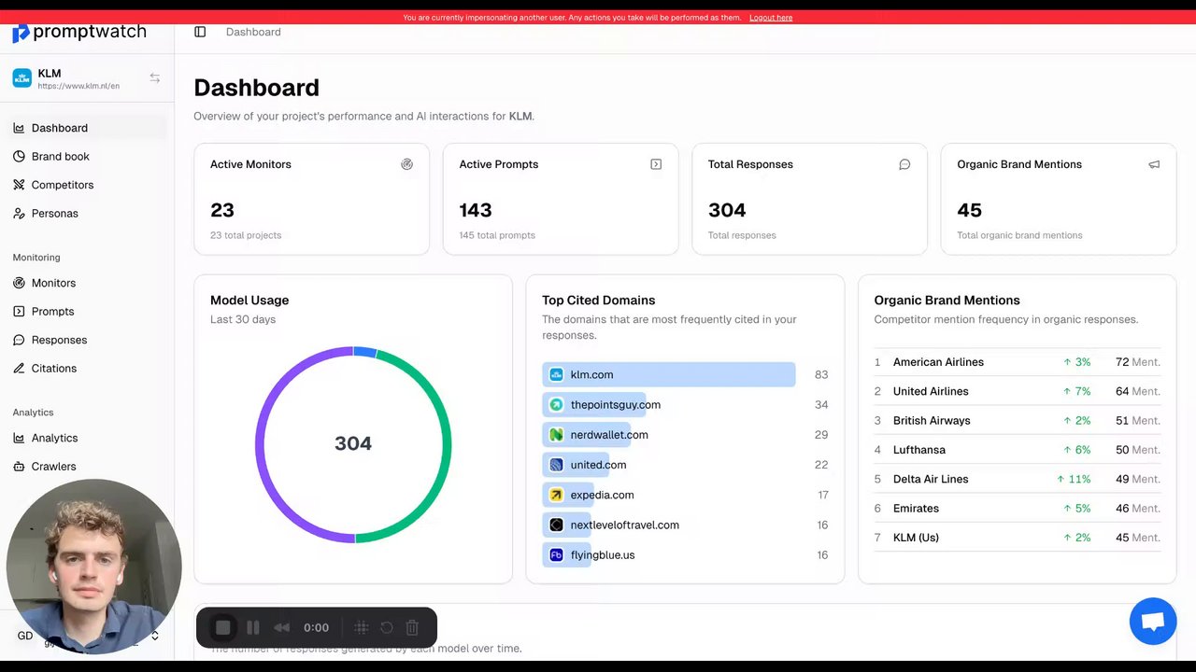Screen dimensions: 1196x672
Task: Click the Prompts sidebar icon
Action: 19,312
